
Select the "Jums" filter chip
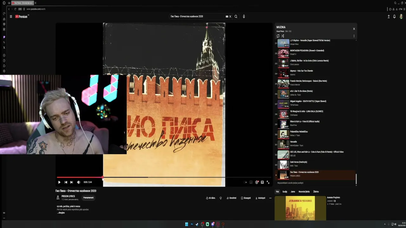(x=293, y=192)
